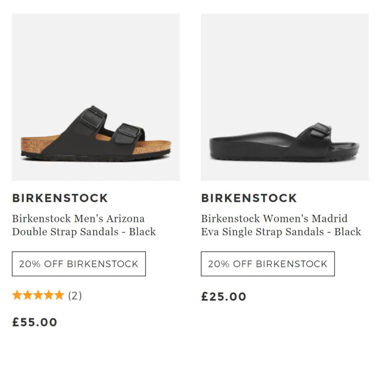380x369 pixels.
Task: Open the Men's Arizona Double Strap Sandals title
Action: (84, 225)
